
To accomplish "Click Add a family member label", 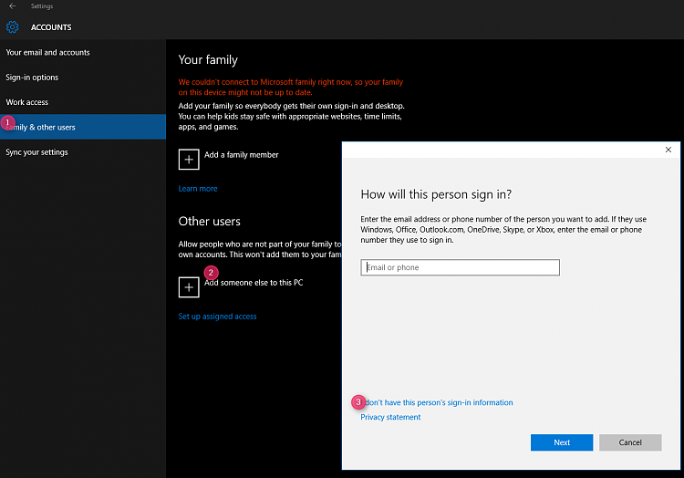I will (x=242, y=155).
